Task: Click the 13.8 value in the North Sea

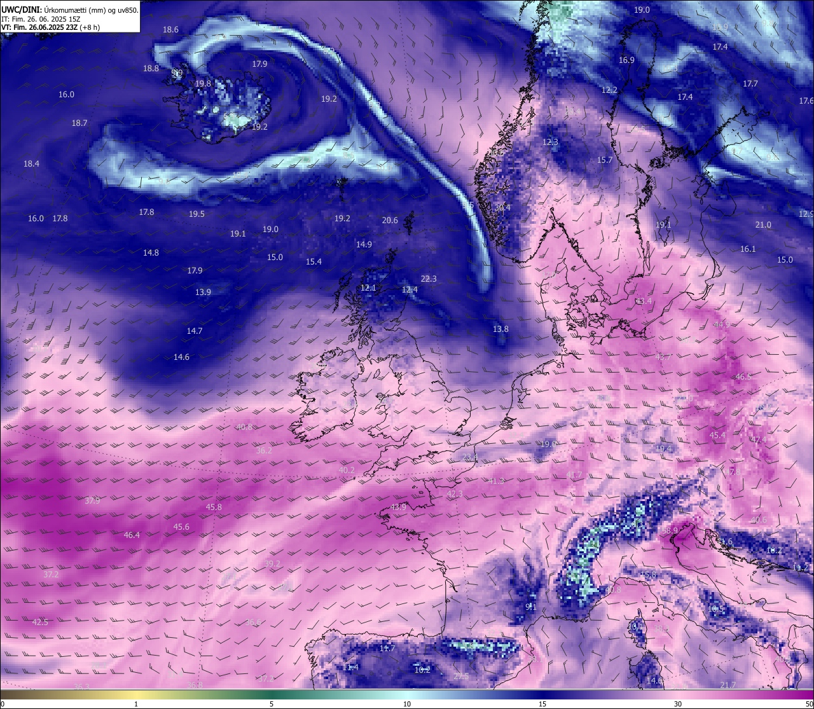Action: pos(500,329)
